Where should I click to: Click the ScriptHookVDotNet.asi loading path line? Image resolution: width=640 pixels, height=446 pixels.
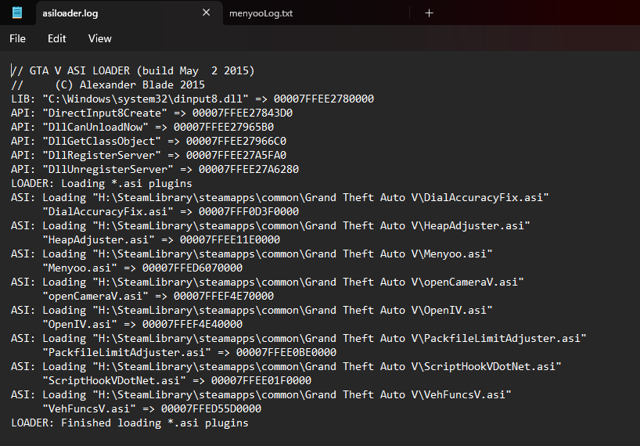[x=286, y=367]
